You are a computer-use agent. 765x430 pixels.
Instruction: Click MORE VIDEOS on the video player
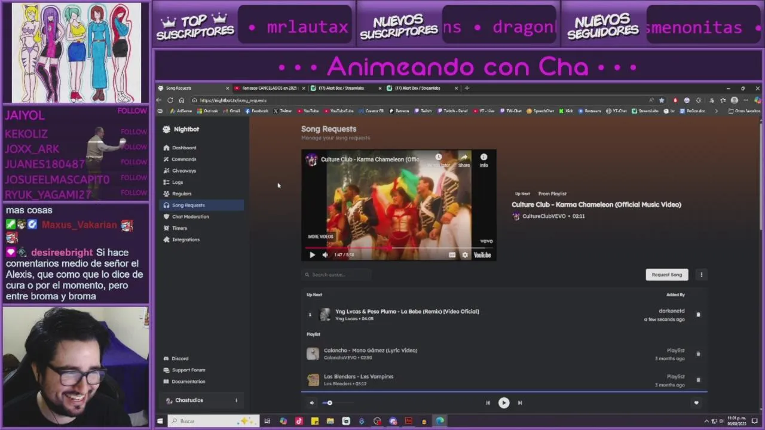tap(320, 236)
